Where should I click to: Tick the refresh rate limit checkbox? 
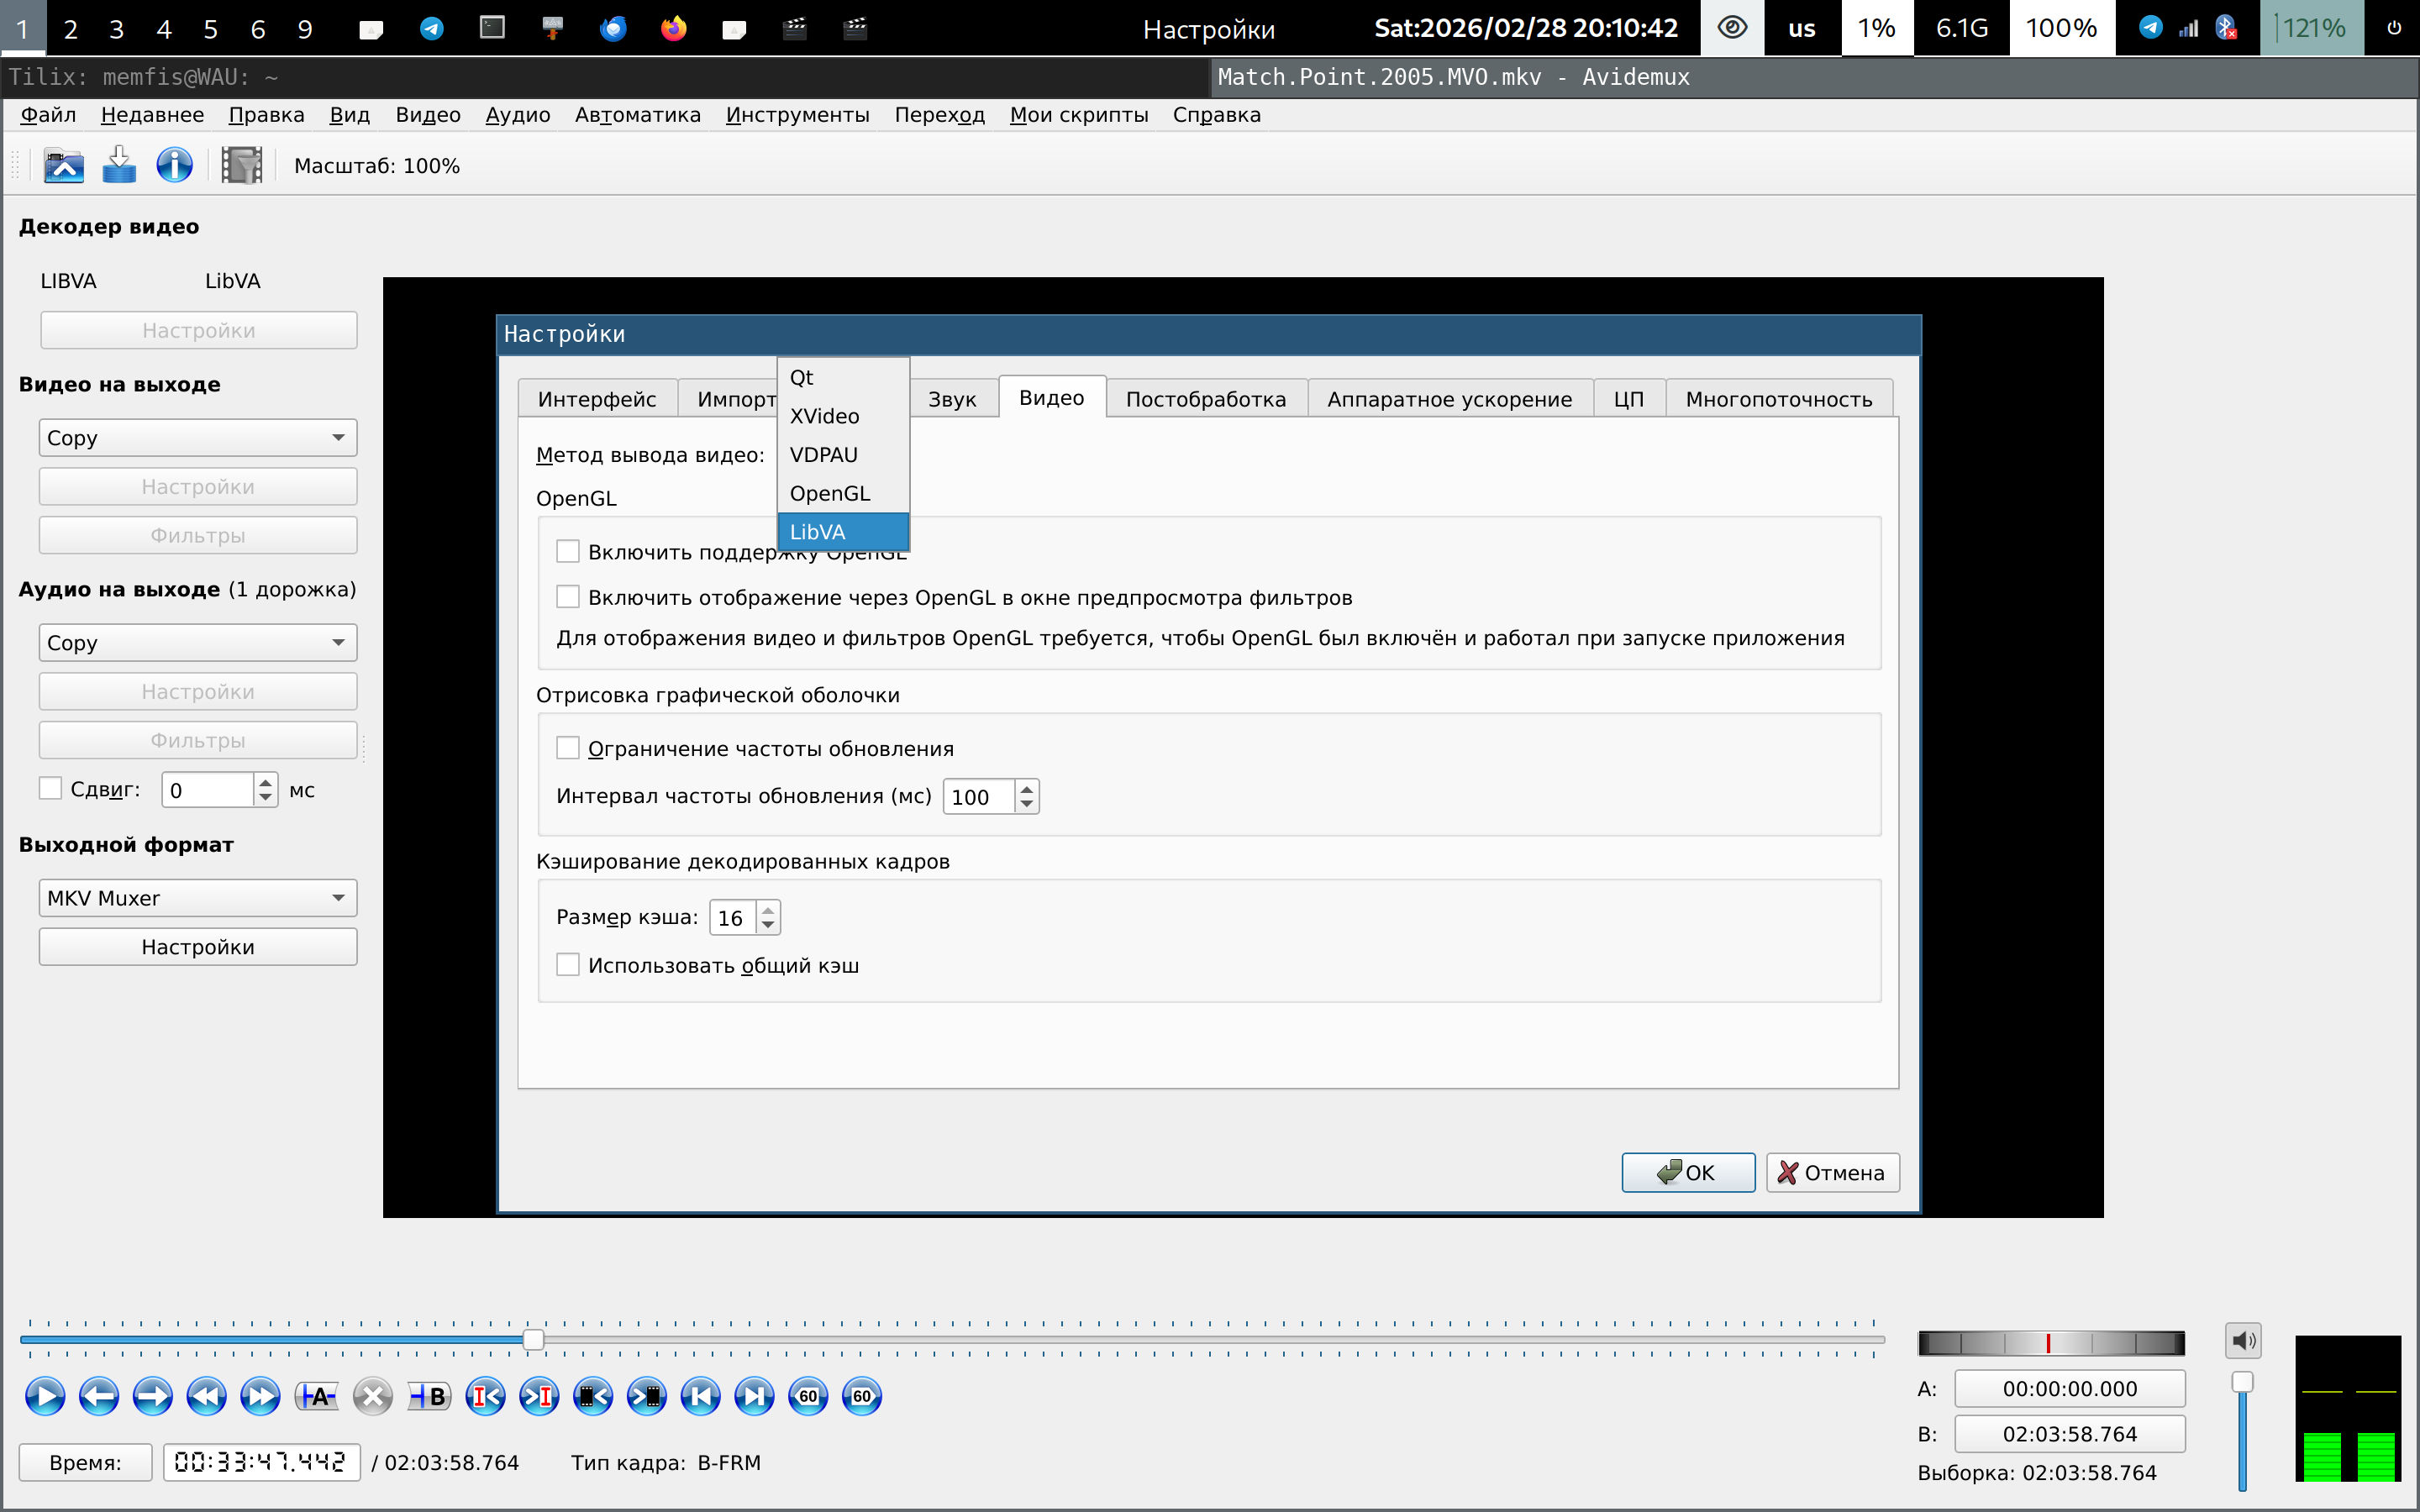click(x=568, y=748)
